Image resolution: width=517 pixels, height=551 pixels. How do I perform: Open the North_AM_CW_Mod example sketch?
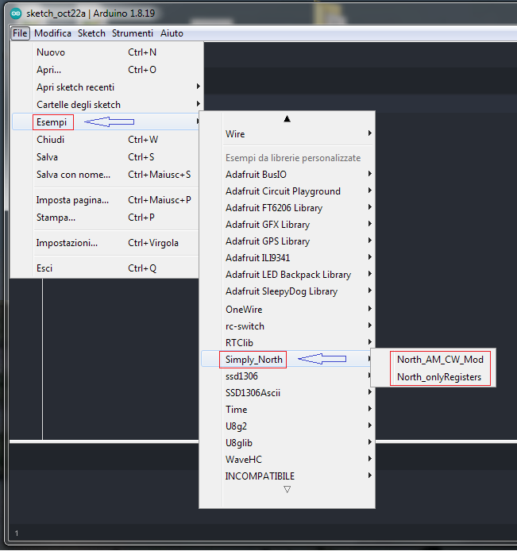pos(434,360)
